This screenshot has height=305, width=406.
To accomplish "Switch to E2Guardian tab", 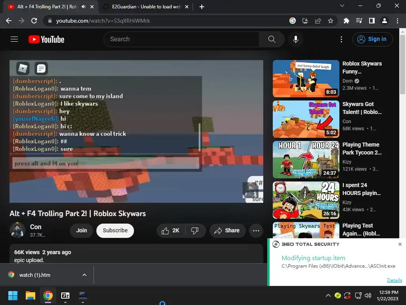I will pyautogui.click(x=146, y=7).
